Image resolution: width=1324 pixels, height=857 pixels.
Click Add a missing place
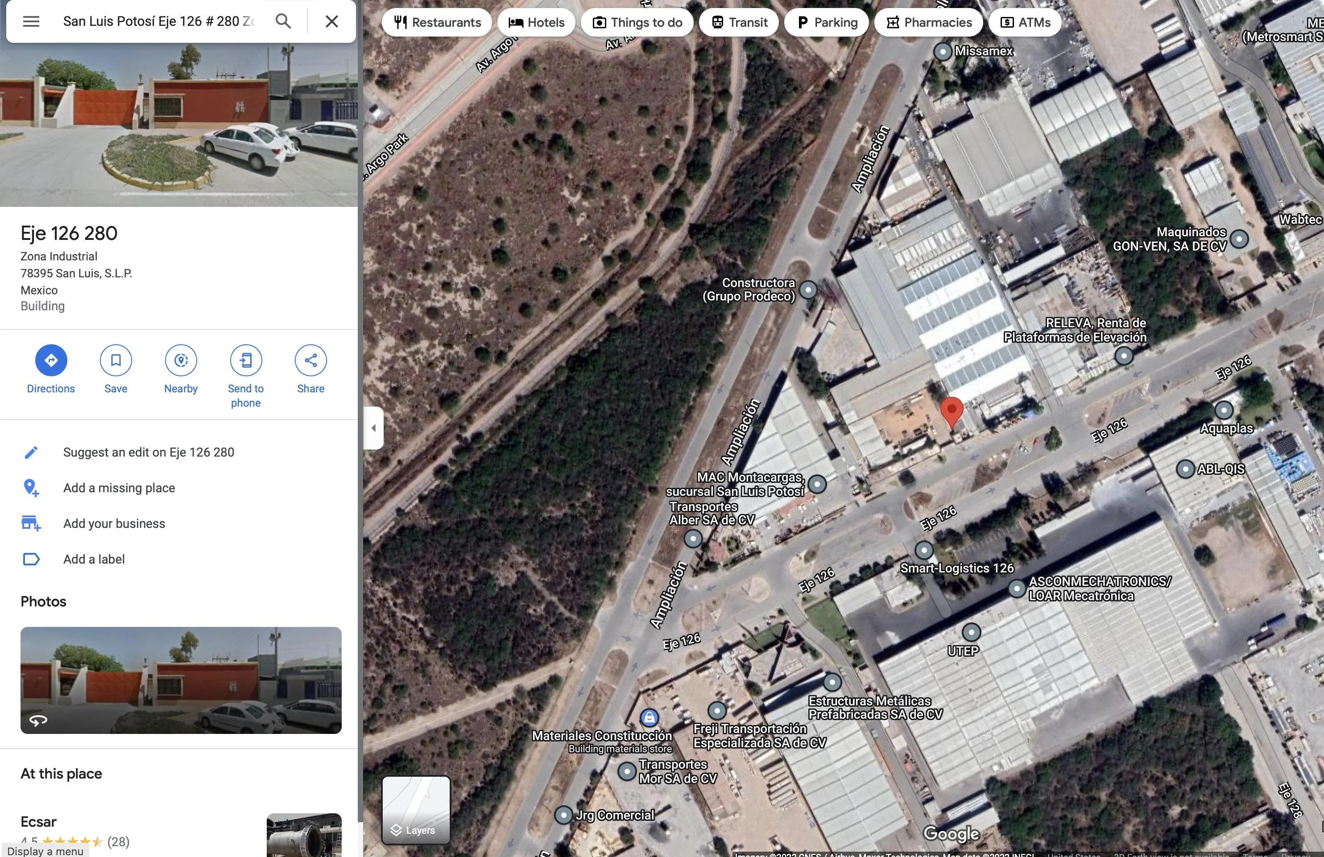[119, 488]
